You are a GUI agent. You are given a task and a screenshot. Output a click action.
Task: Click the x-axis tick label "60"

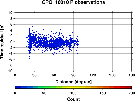(54, 75)
